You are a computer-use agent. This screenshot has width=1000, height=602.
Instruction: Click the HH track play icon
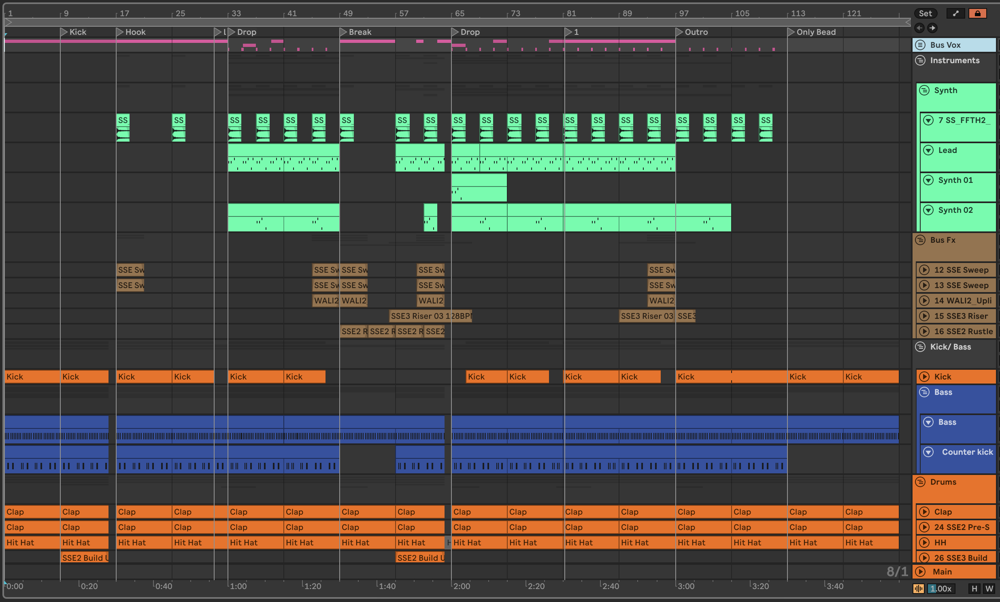click(925, 543)
